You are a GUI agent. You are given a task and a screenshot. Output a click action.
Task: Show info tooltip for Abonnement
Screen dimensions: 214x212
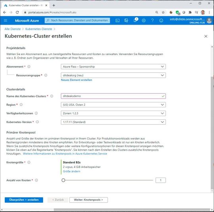(x=29, y=67)
